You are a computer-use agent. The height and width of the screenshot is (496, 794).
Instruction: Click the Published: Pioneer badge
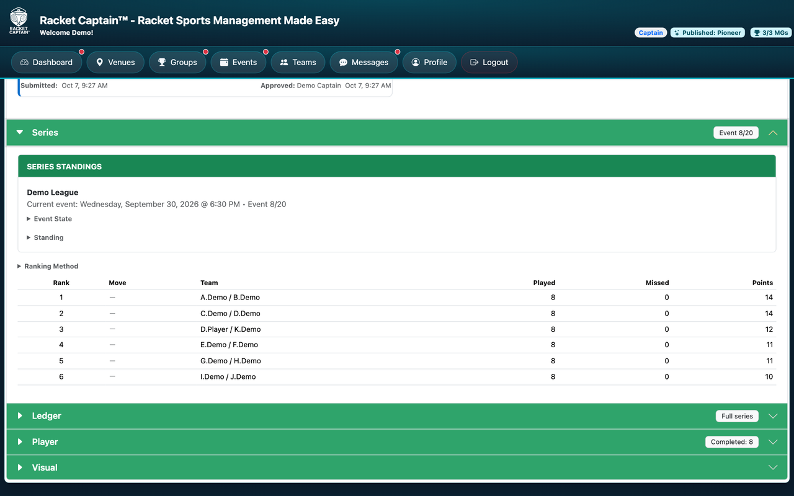tap(708, 33)
